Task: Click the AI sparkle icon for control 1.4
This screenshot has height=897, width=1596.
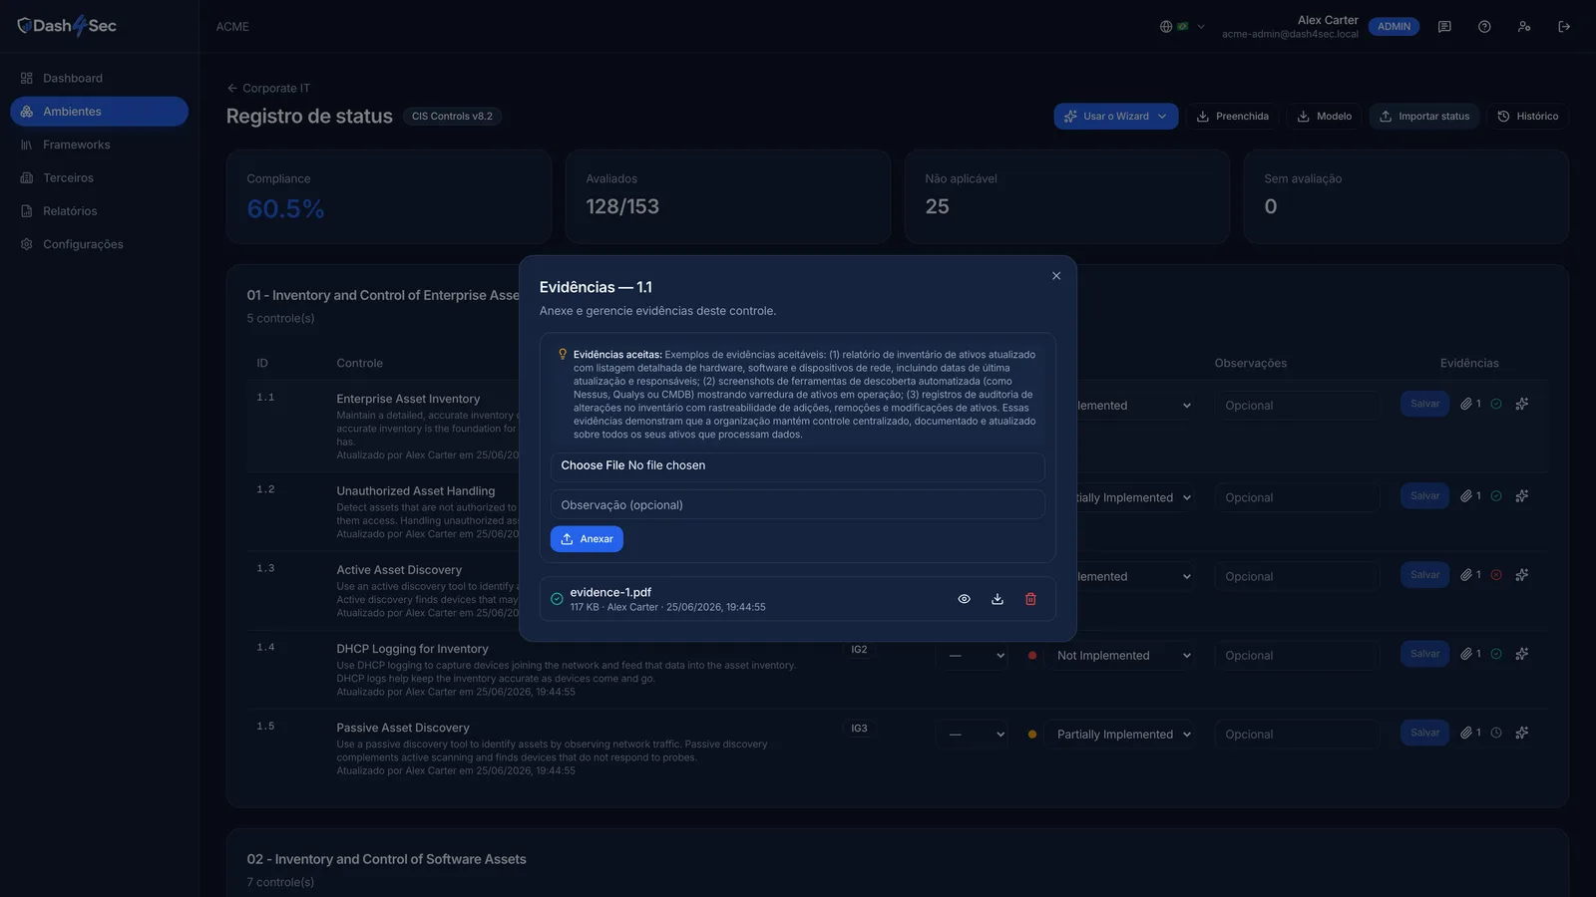Action: point(1522,654)
